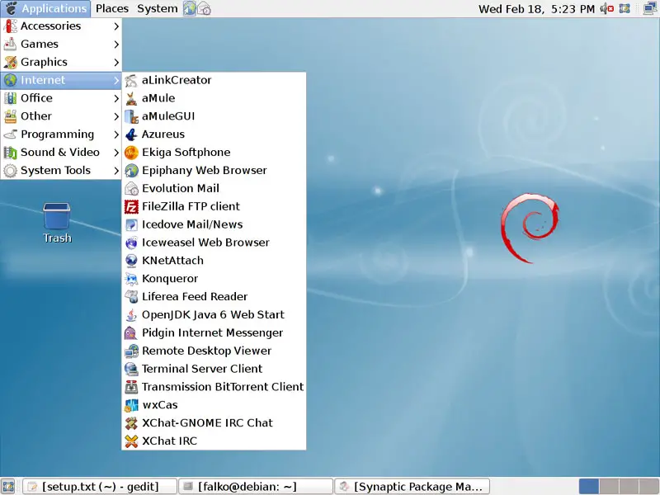Viewport: 660px width, 495px height.
Task: Expand the Graphics submenu arrow
Action: pos(116,63)
